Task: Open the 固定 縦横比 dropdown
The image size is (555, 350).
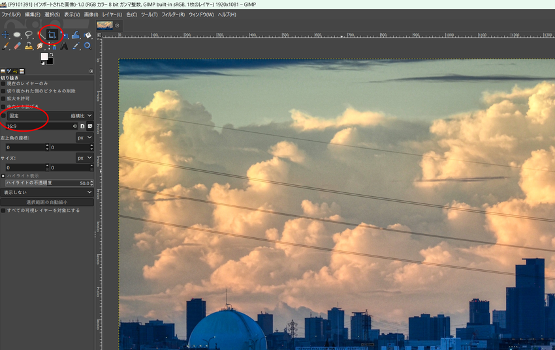Action: point(50,115)
